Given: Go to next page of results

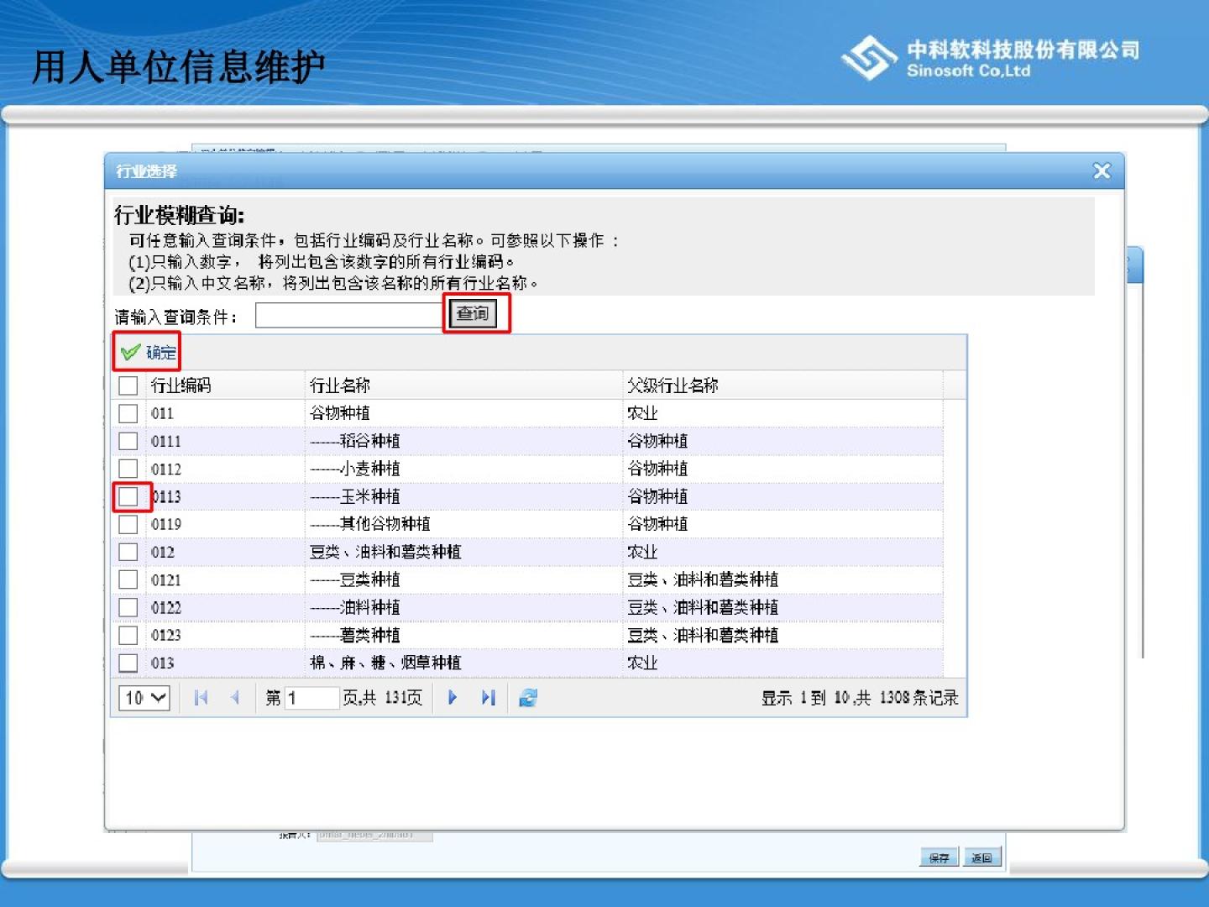Looking at the screenshot, I should pyautogui.click(x=453, y=698).
